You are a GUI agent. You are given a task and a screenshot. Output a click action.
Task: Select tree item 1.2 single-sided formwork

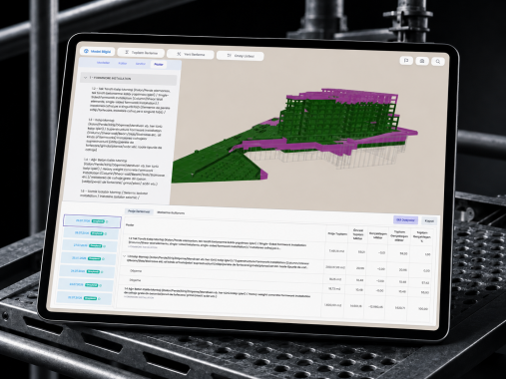(x=129, y=101)
